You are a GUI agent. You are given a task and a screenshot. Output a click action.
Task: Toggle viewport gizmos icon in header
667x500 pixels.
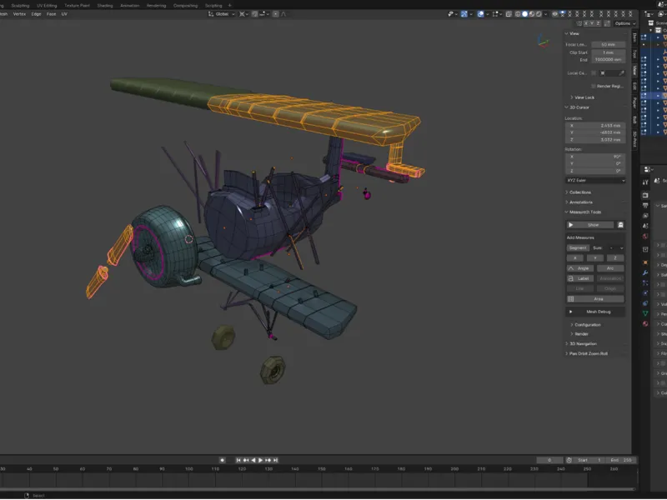click(x=464, y=14)
